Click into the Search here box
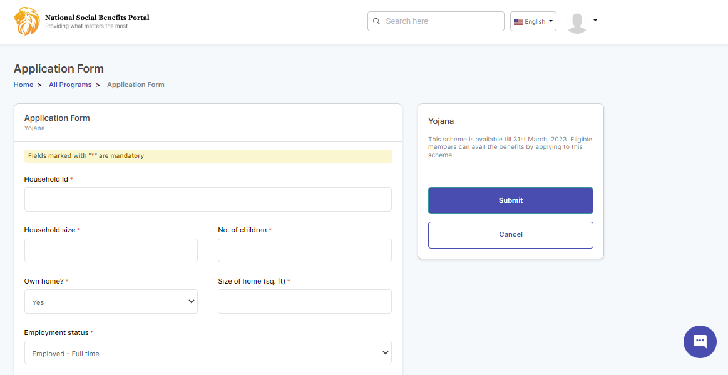Viewport: 728px width, 375px height. pos(441,21)
